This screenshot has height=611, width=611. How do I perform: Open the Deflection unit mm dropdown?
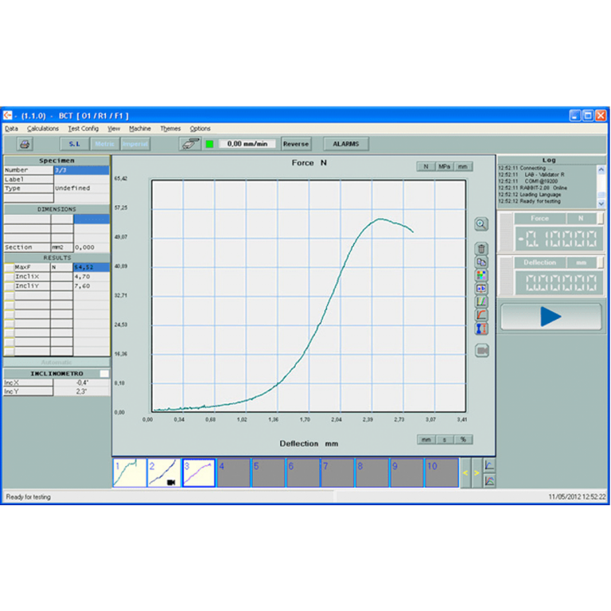(581, 263)
